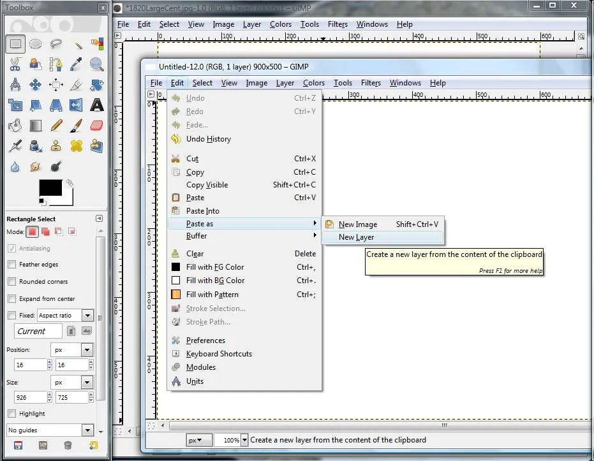The image size is (594, 461).
Task: Enable Expand from center checkbox
Action: pyautogui.click(x=11, y=298)
